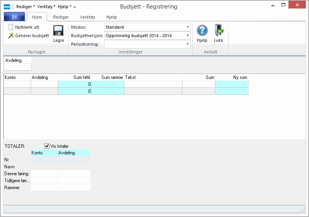Screen dimensions: 309x217
Task: Click the uni application logo icon
Action: click(7, 7)
